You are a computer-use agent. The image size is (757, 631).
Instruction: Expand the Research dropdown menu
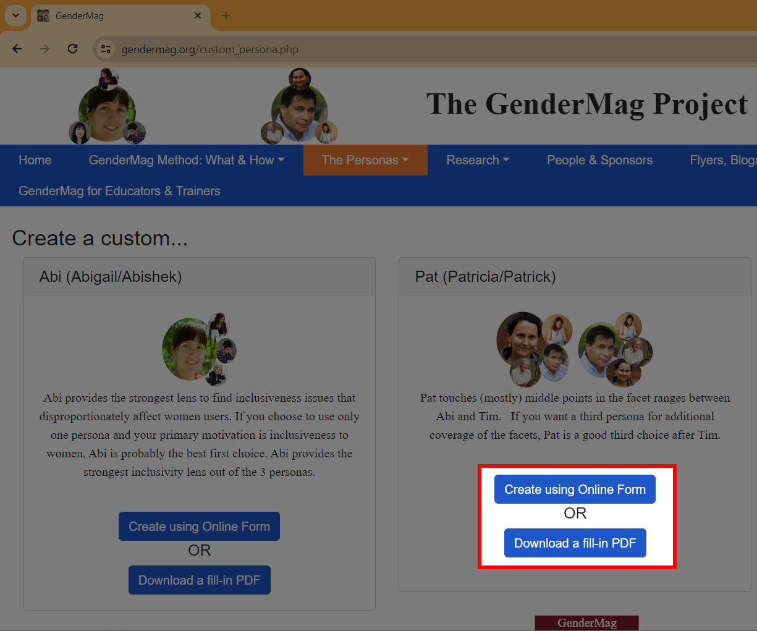[x=478, y=160]
